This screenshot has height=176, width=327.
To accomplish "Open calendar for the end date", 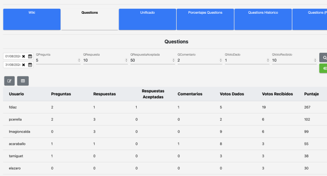I will [30, 65].
